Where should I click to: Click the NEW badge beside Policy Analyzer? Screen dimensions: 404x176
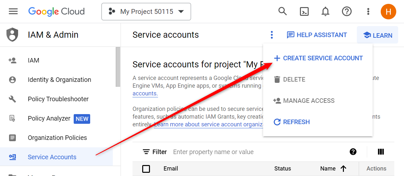point(82,119)
